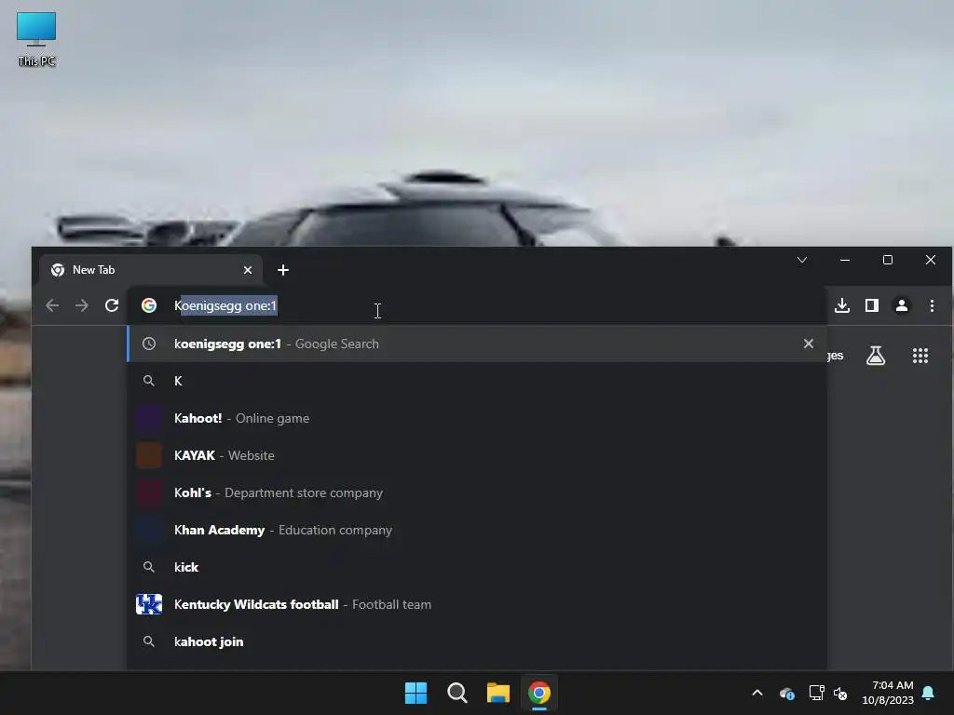Click the muted volume tray icon
The image size is (954, 715).
point(840,693)
